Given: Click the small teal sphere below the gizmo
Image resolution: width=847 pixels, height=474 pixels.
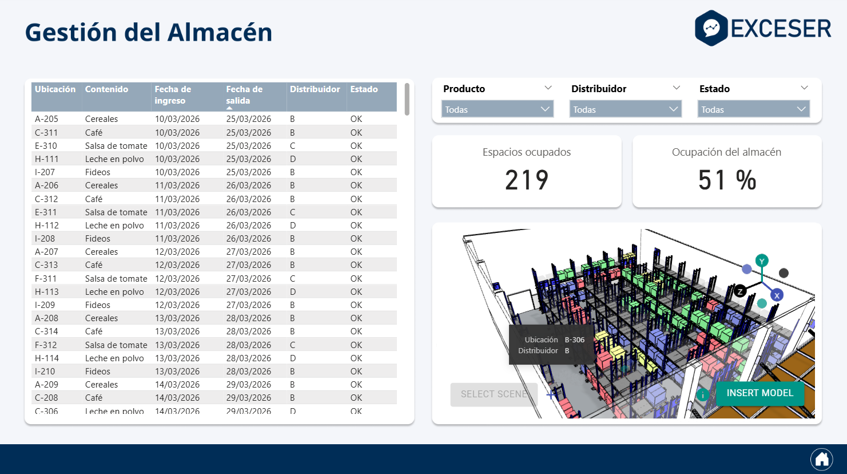Looking at the screenshot, I should pos(762,303).
